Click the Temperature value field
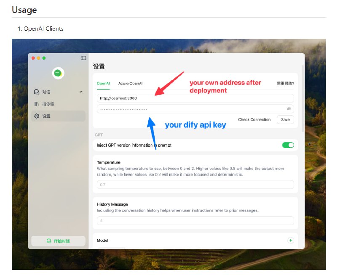 [194, 184]
